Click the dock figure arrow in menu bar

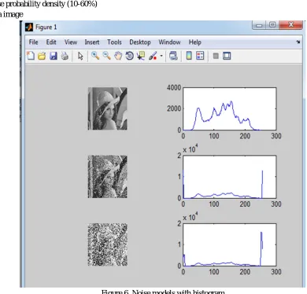298,42
